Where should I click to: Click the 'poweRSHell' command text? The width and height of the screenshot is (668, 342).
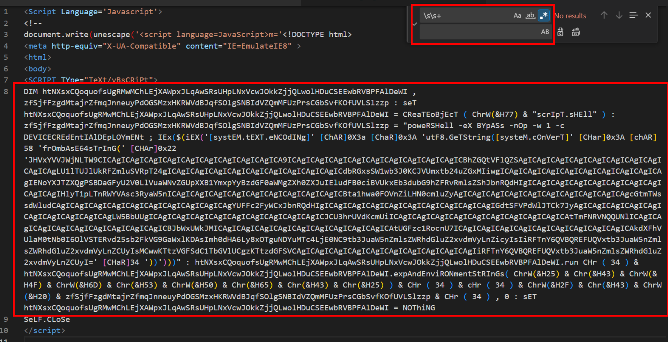430,126
